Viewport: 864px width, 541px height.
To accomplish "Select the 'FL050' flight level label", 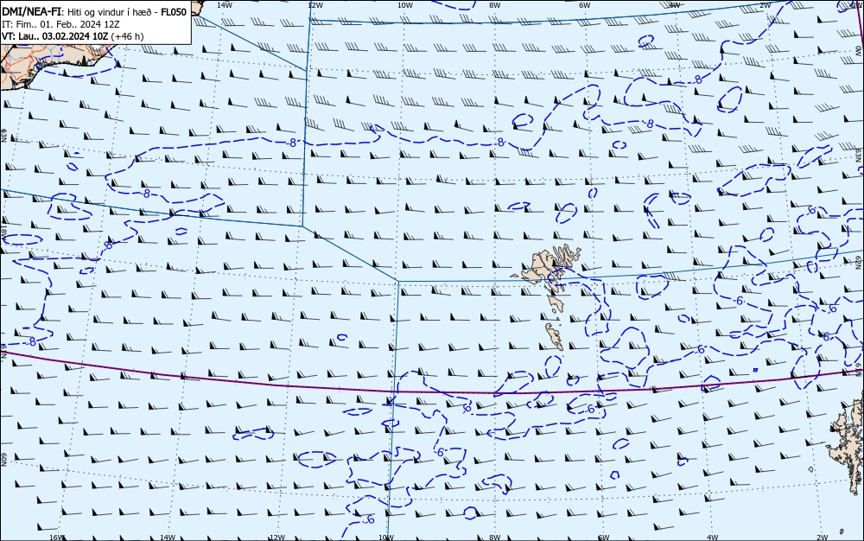I will click(x=174, y=12).
